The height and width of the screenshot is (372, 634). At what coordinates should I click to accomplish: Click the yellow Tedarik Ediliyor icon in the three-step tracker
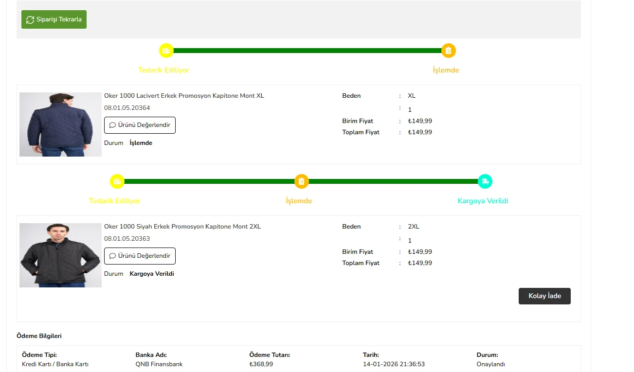[x=117, y=181]
